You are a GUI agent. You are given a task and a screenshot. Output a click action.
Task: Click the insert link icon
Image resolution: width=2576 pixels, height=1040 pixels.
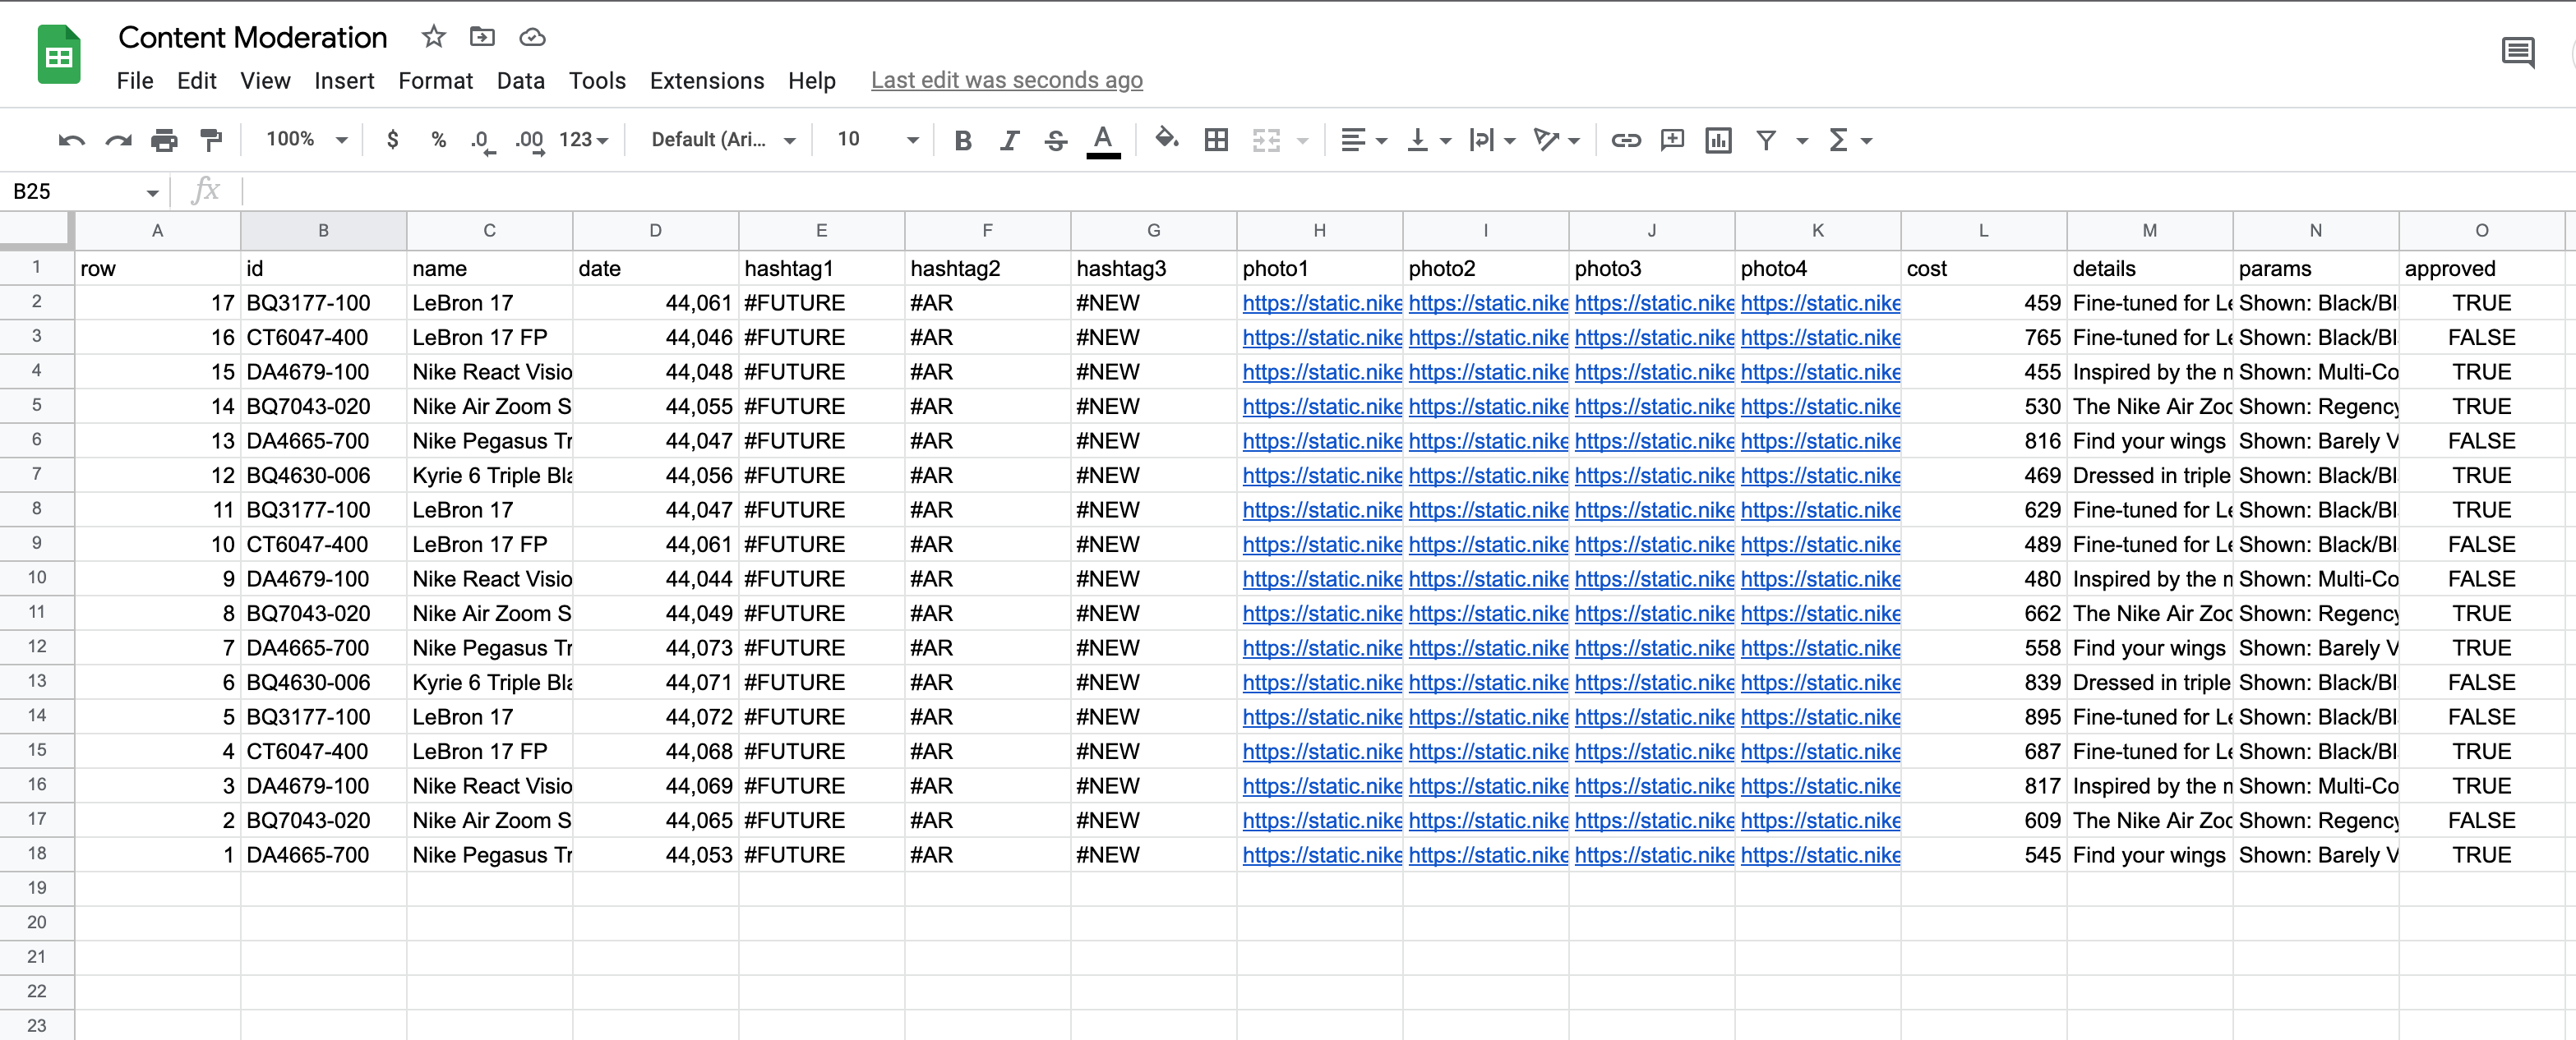point(1626,140)
